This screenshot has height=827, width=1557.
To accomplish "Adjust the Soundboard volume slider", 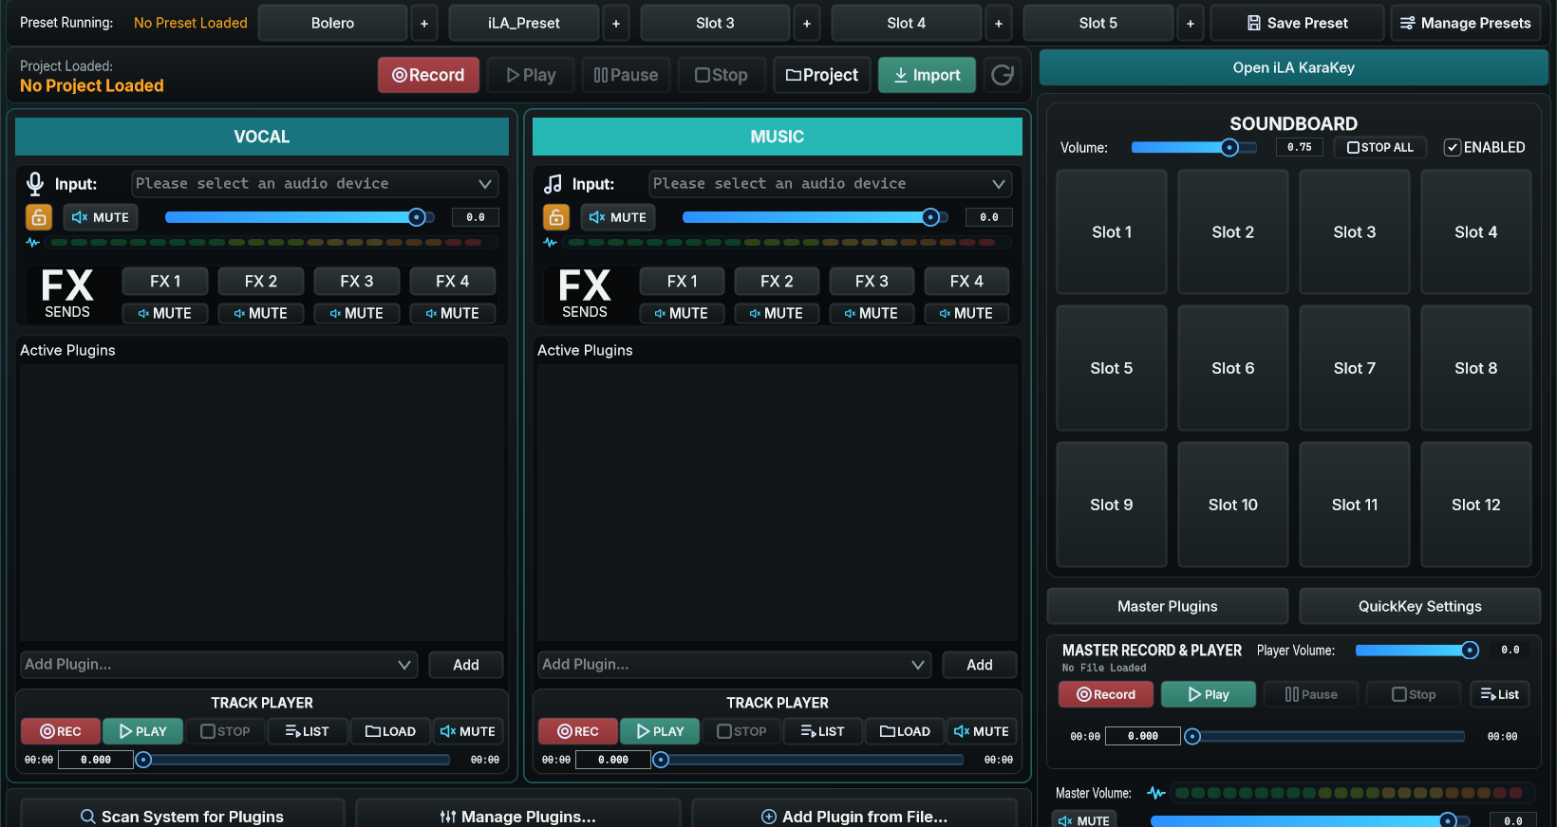I will [1194, 147].
